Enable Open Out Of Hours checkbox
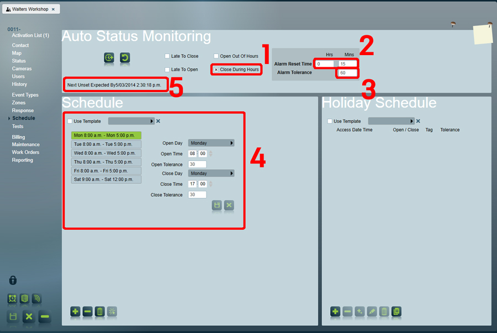This screenshot has width=497, height=333. click(x=216, y=56)
